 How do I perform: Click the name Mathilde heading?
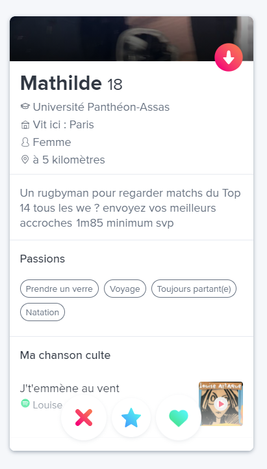point(61,83)
